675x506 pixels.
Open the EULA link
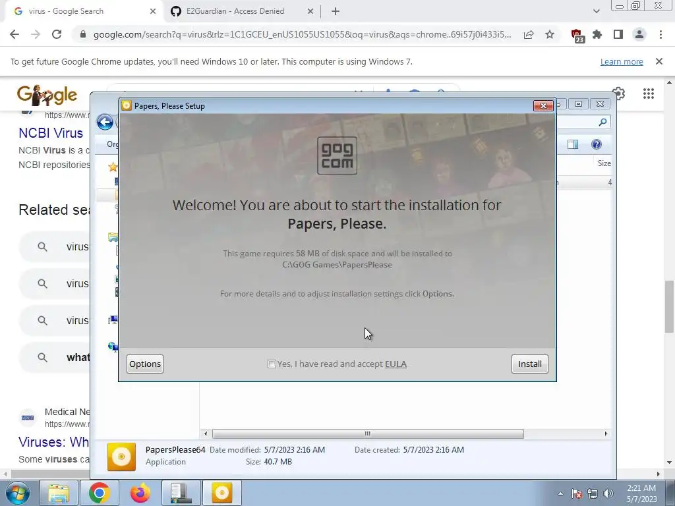tap(396, 364)
